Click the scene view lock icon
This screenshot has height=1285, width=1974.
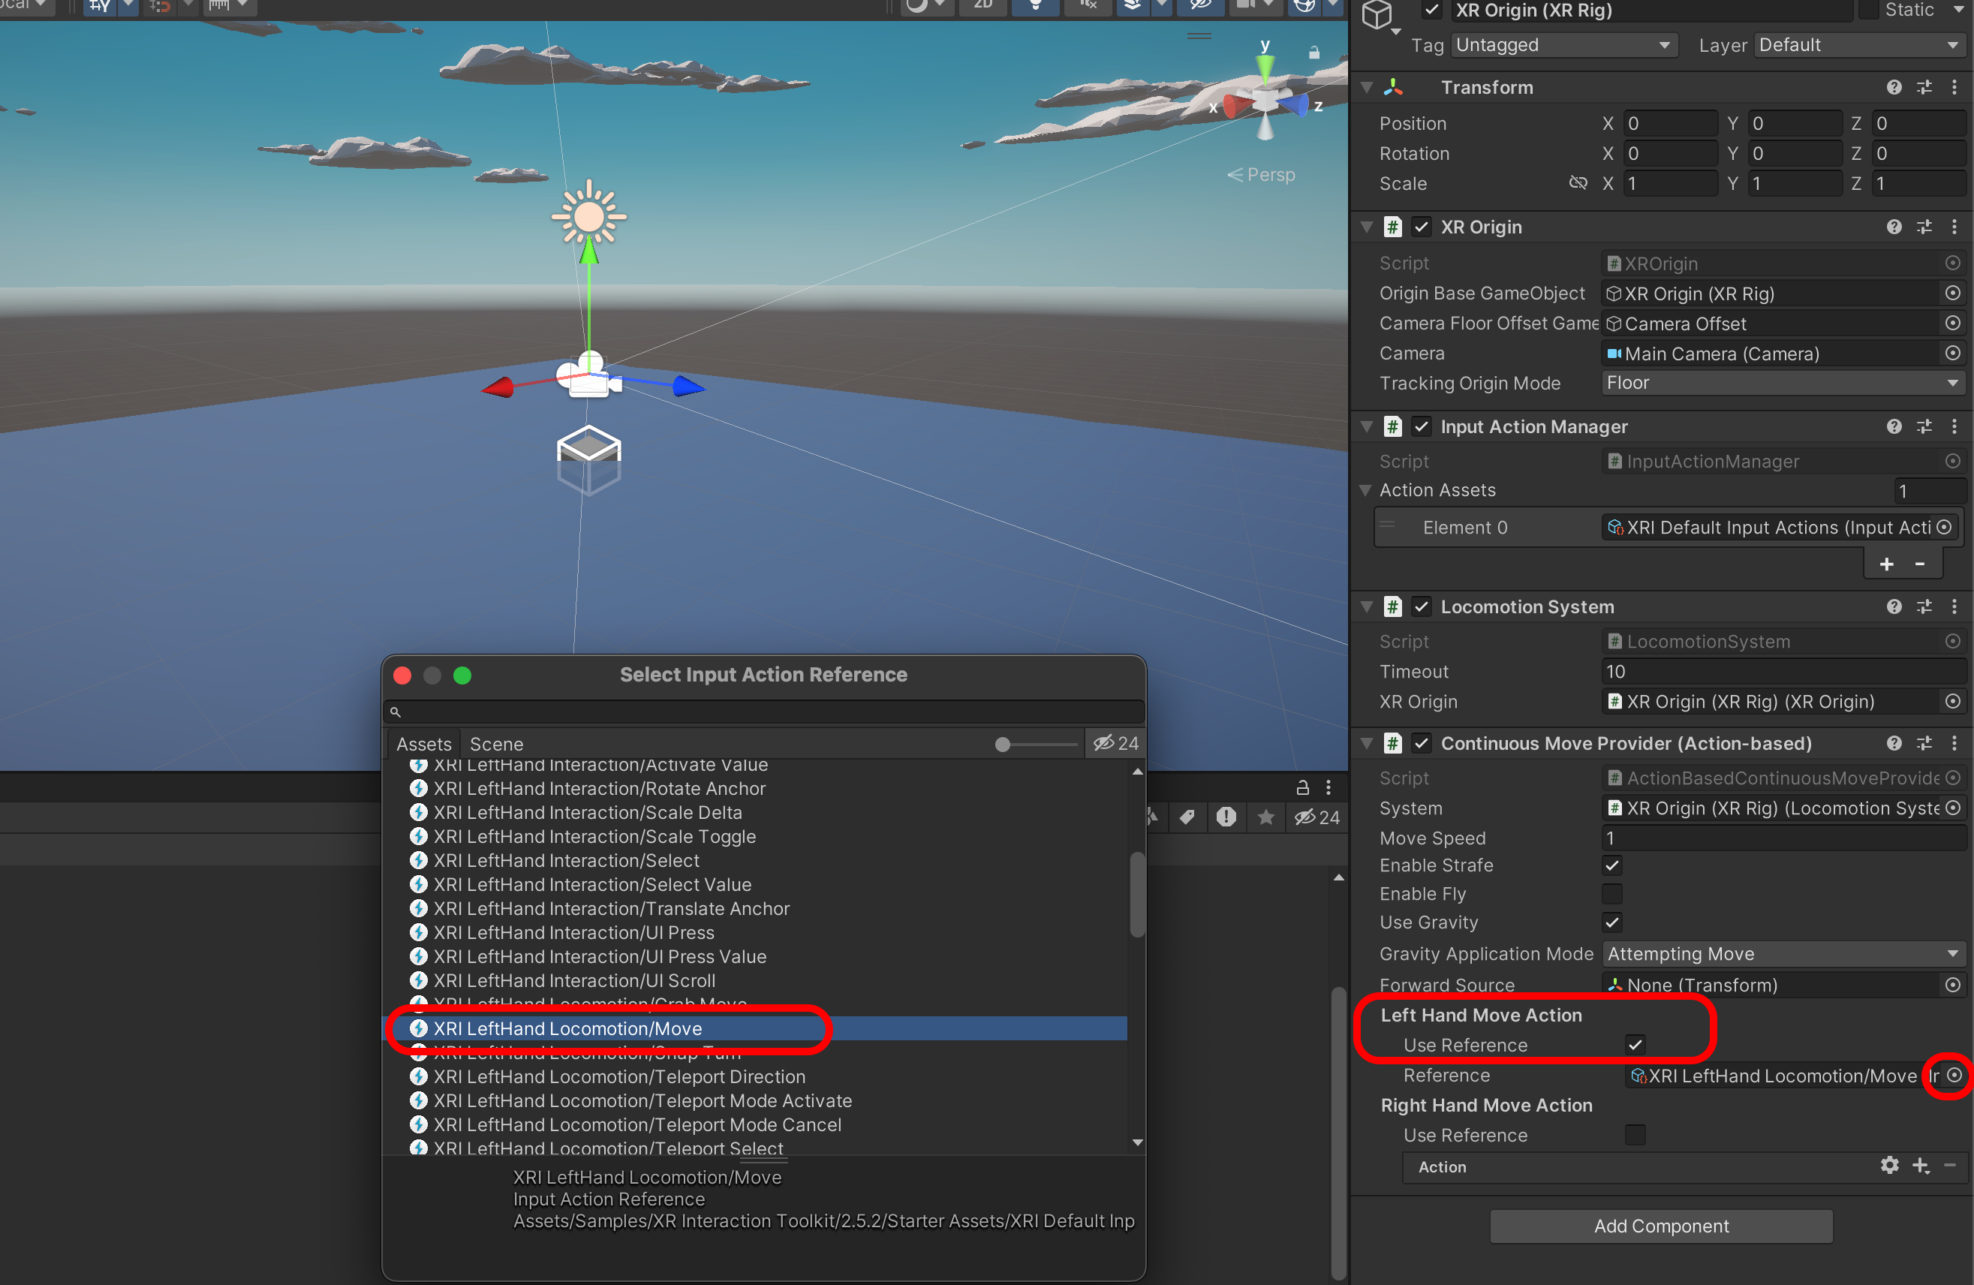tap(1313, 53)
